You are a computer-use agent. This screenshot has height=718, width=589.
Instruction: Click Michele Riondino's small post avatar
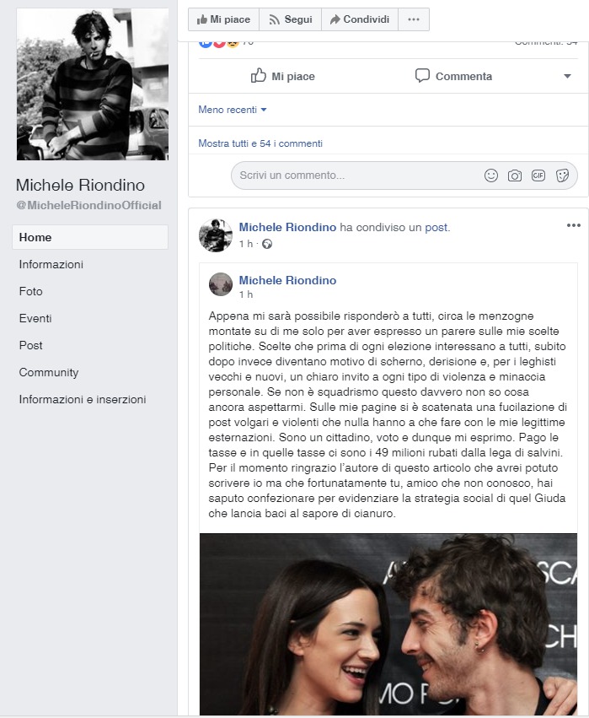point(216,236)
